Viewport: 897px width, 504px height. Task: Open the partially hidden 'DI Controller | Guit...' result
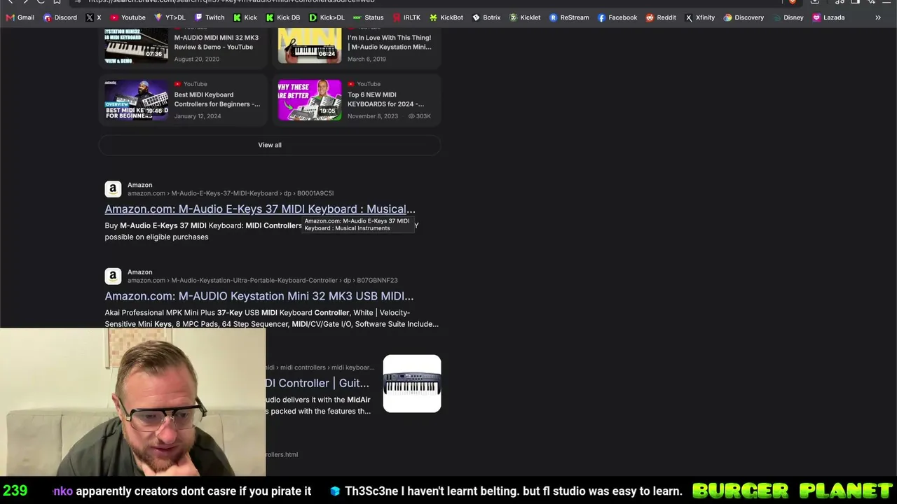click(x=317, y=383)
